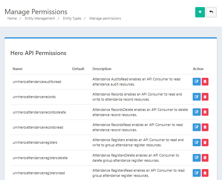Viewport: 222px width, 180px height.
Task: Click the back arrow button
Action: 211,12
